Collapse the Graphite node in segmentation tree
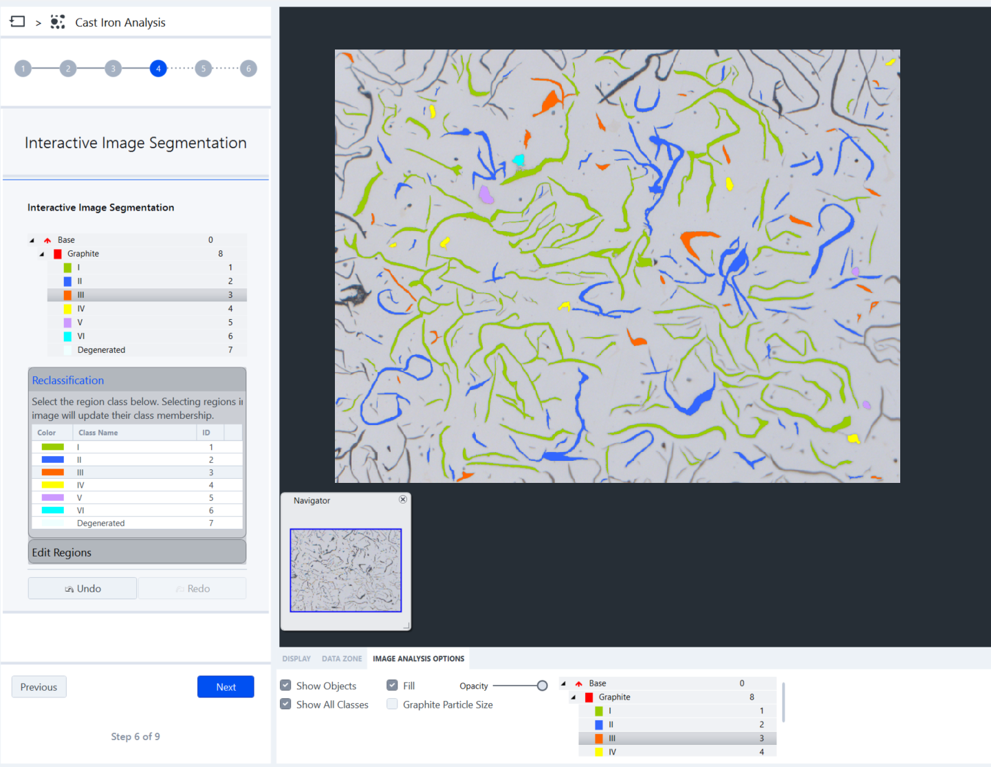This screenshot has height=767, width=991. [x=42, y=253]
